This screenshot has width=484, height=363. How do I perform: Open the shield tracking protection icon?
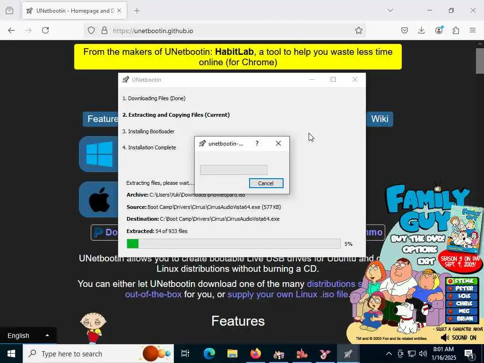(91, 31)
